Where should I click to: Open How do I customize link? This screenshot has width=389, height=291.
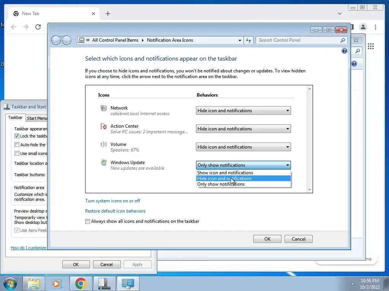click(28, 248)
